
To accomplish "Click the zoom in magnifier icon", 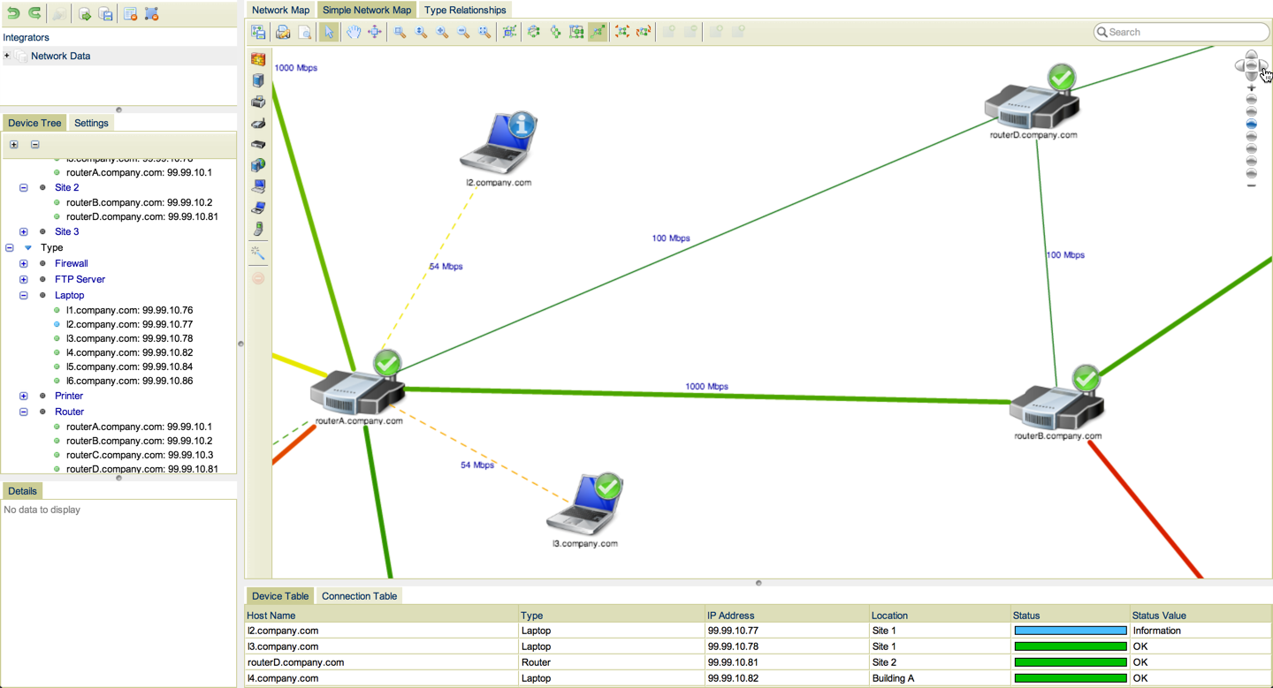I will [x=442, y=32].
